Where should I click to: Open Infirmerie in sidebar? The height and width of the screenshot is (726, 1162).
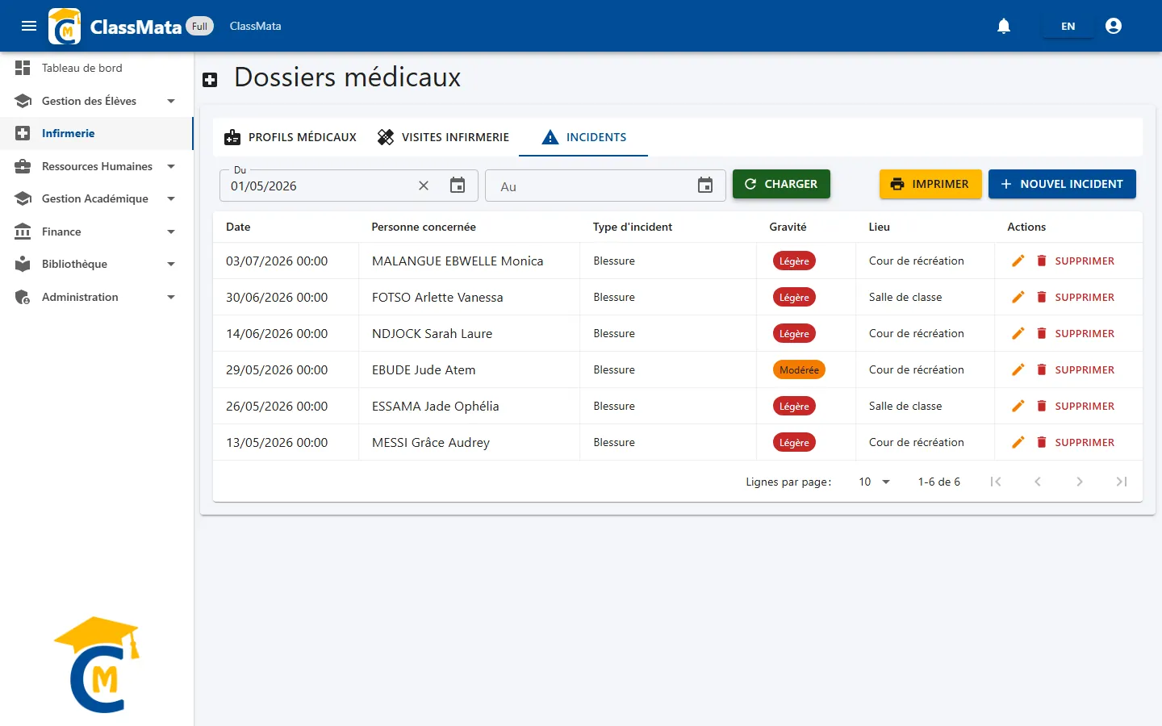point(97,133)
